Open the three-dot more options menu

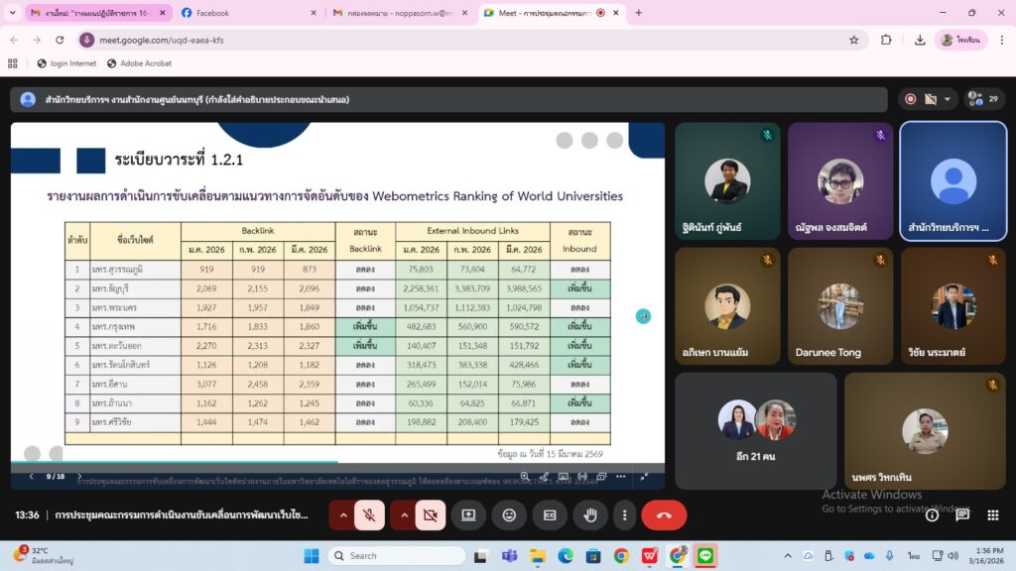point(624,514)
